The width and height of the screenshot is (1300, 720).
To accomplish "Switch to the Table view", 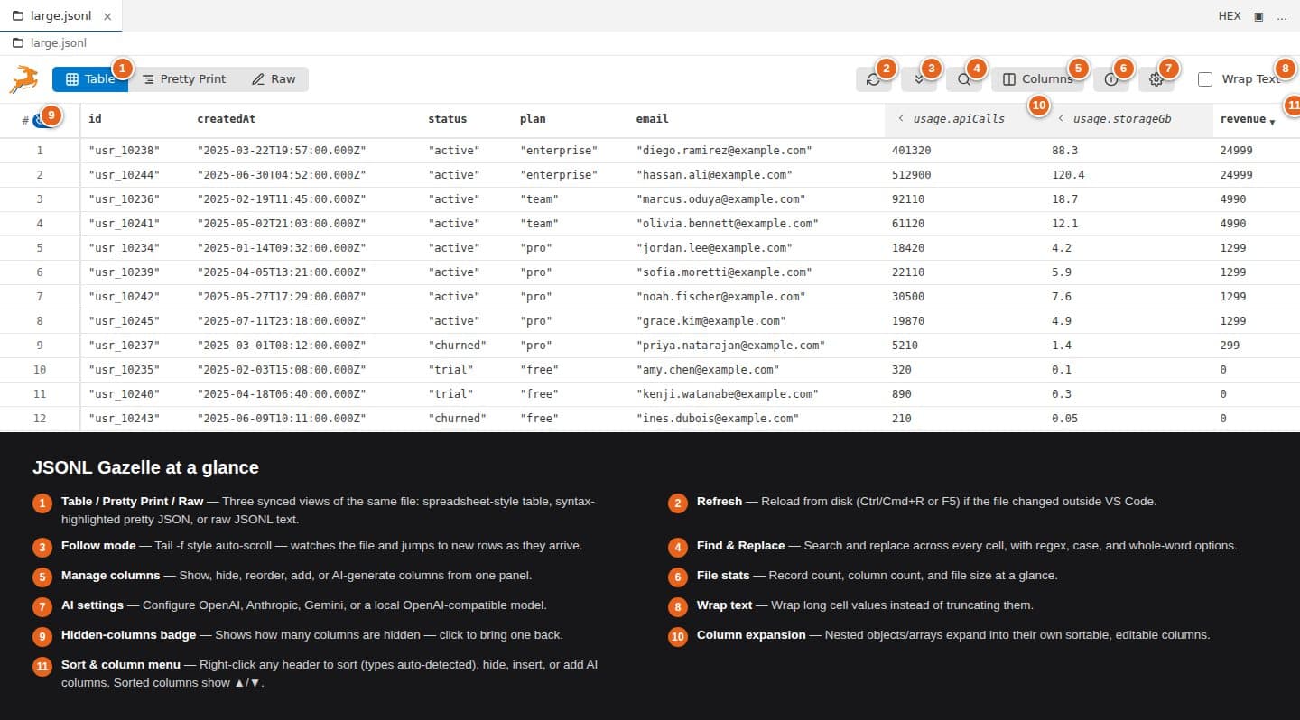I will pos(90,79).
